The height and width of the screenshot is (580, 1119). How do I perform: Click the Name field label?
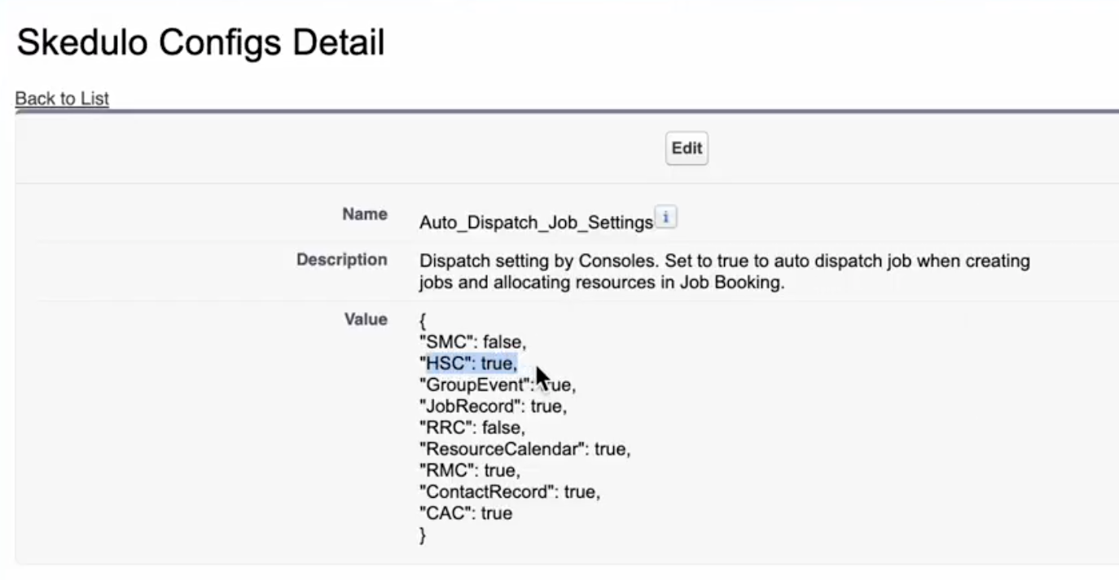pos(365,214)
